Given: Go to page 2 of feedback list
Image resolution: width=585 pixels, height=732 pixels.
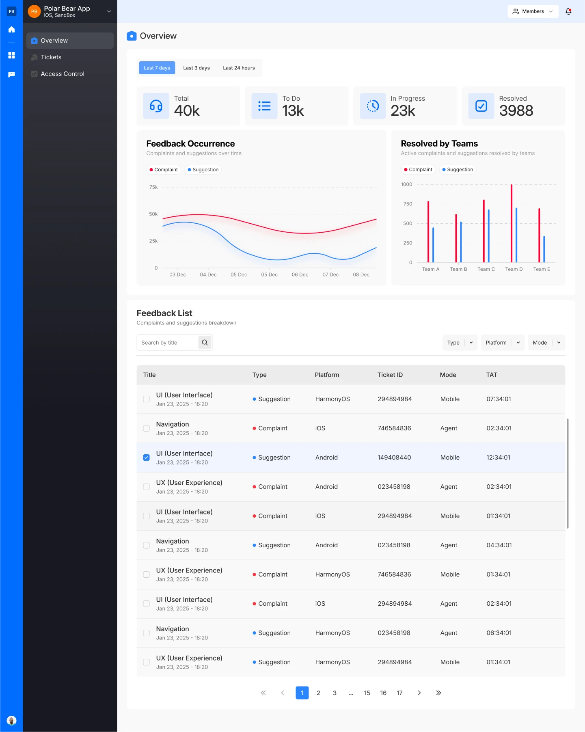Looking at the screenshot, I should (318, 693).
